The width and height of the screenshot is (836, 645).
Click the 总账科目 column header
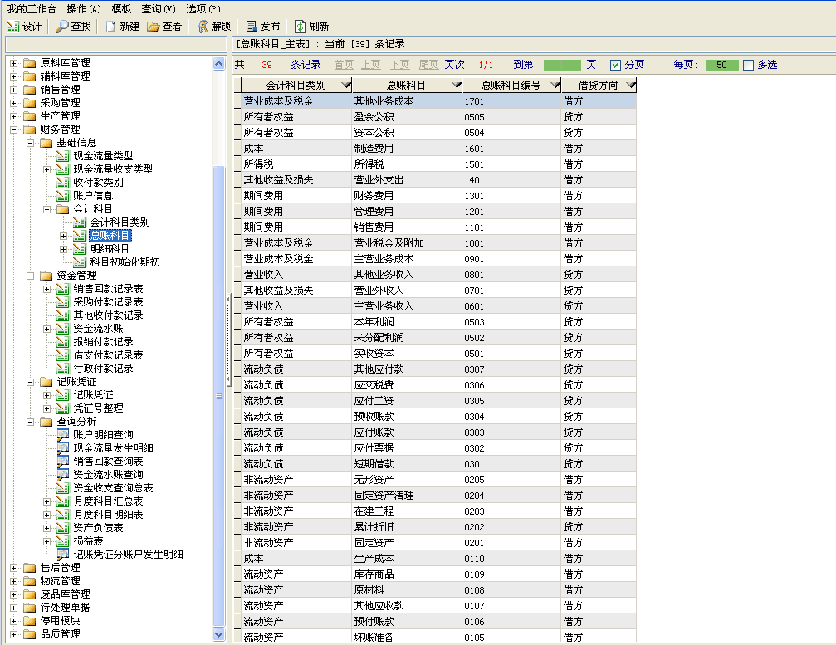pyautogui.click(x=406, y=85)
